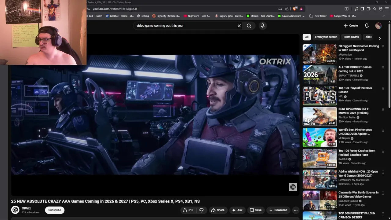Viewport: 391px width, 220px height.
Task: Open options for Top 100 Funny Crashes video
Action: (x=383, y=151)
